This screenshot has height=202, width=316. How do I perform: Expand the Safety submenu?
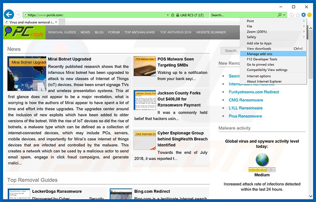(273, 37)
